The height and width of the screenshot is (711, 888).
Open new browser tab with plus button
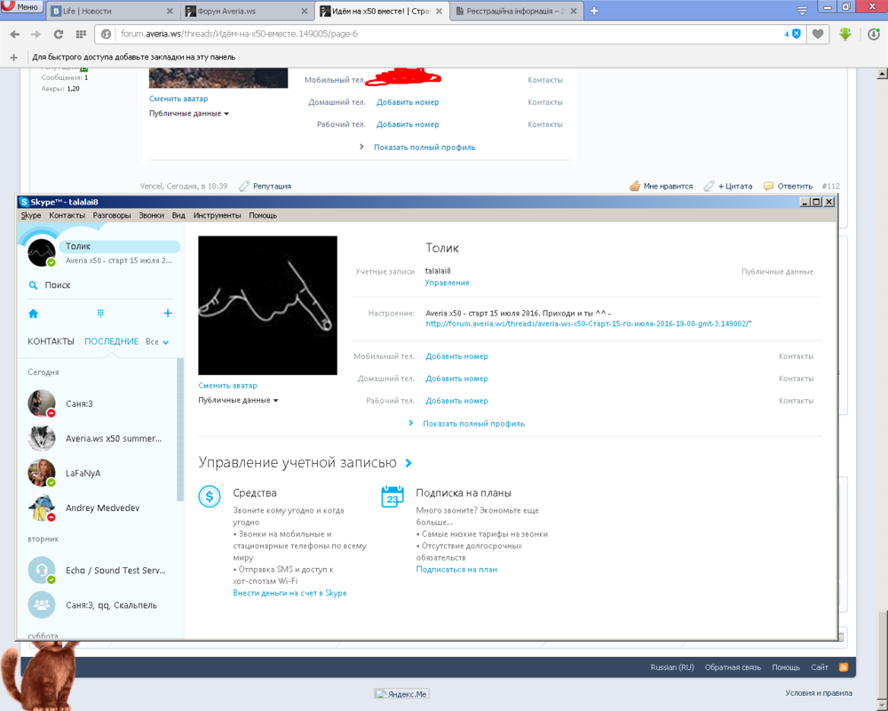coord(594,11)
